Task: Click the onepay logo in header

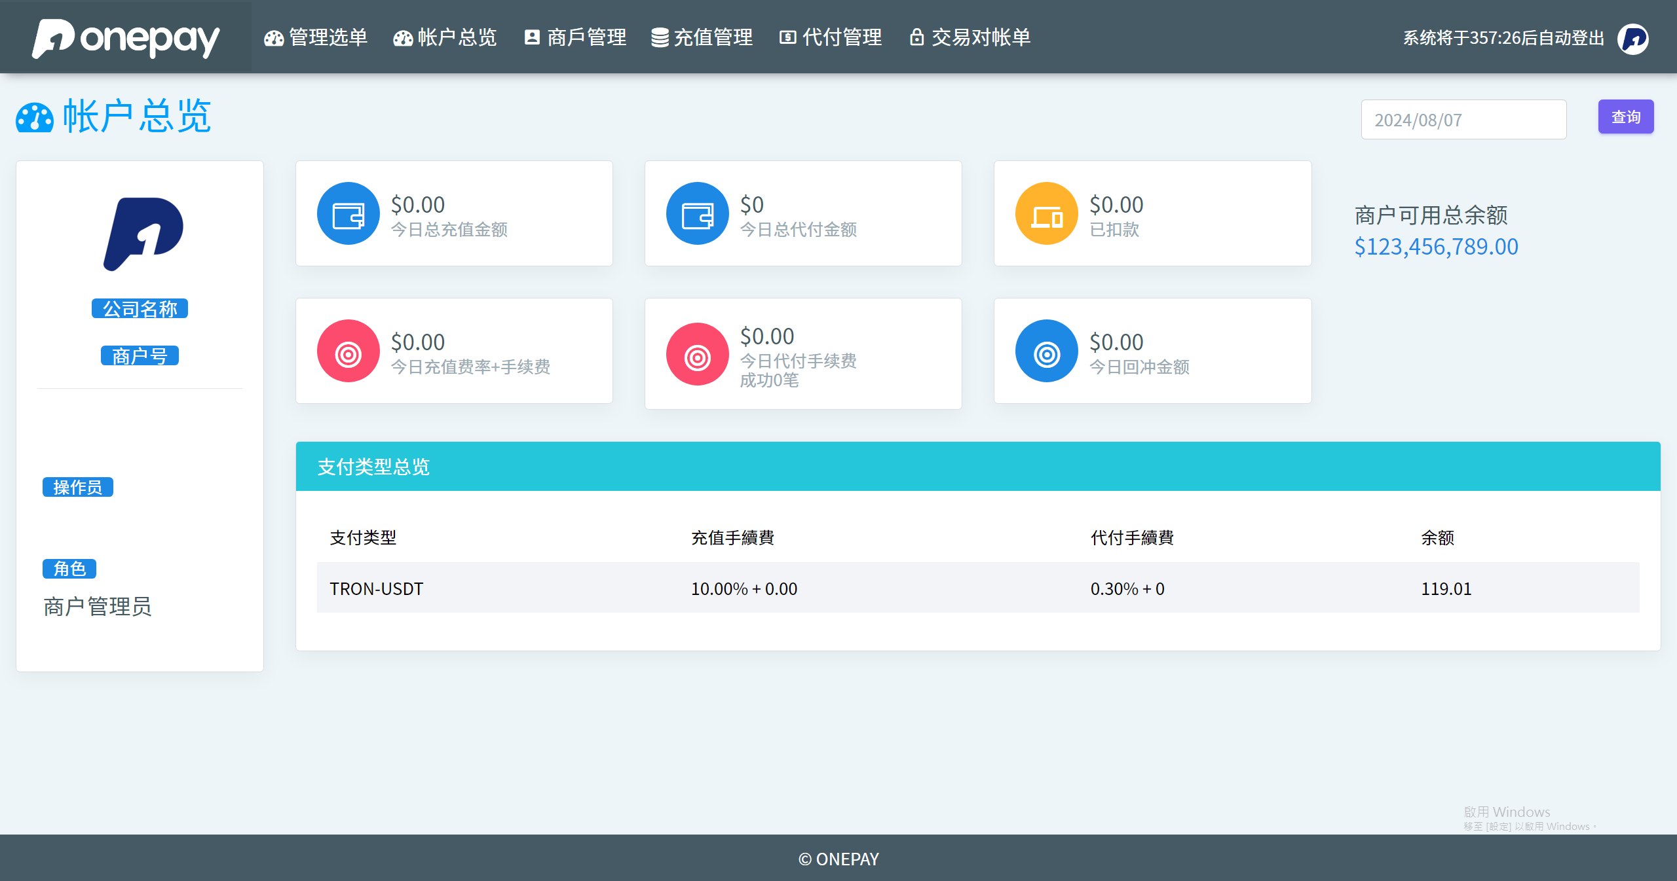Action: pyautogui.click(x=126, y=37)
